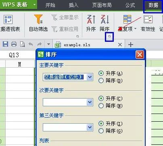This screenshot has width=163, height=146.
Task: Undo the last action
Action: 31,44
